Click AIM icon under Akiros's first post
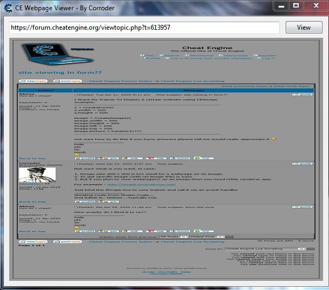329x290 pixels. (133, 158)
